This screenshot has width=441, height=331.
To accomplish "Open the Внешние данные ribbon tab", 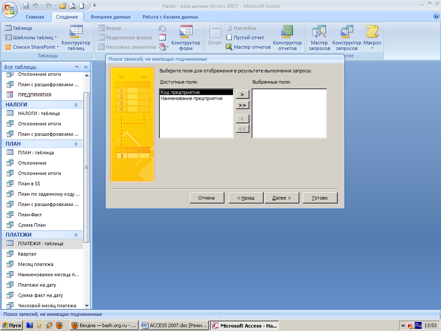I will (x=111, y=17).
